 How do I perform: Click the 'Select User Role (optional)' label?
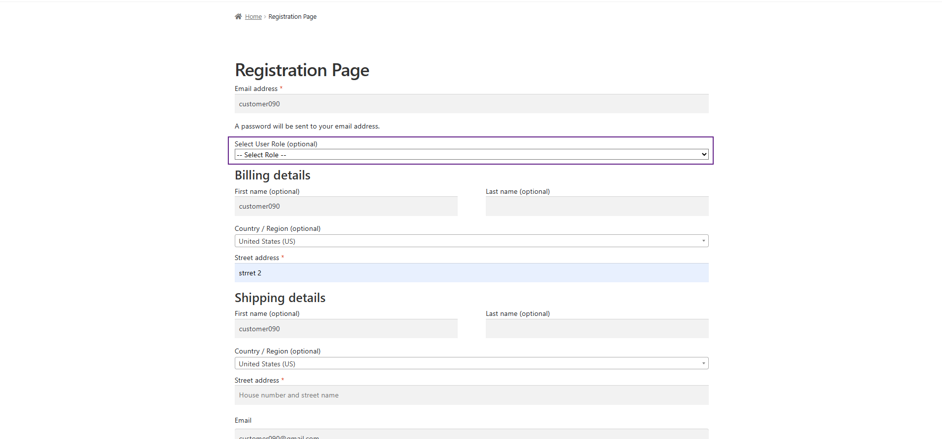click(x=276, y=144)
